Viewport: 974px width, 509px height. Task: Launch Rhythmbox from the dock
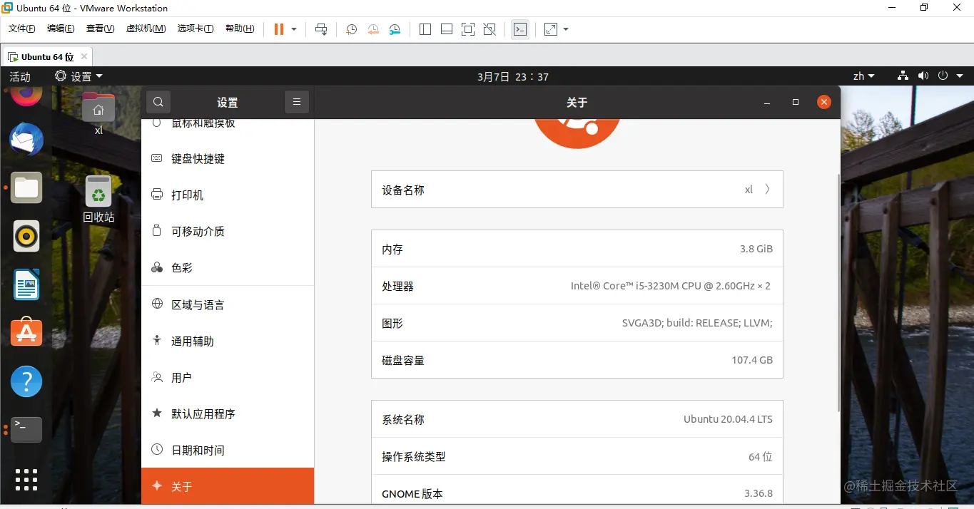[26, 236]
